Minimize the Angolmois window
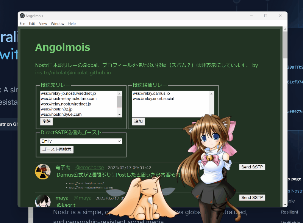 click(251, 16)
